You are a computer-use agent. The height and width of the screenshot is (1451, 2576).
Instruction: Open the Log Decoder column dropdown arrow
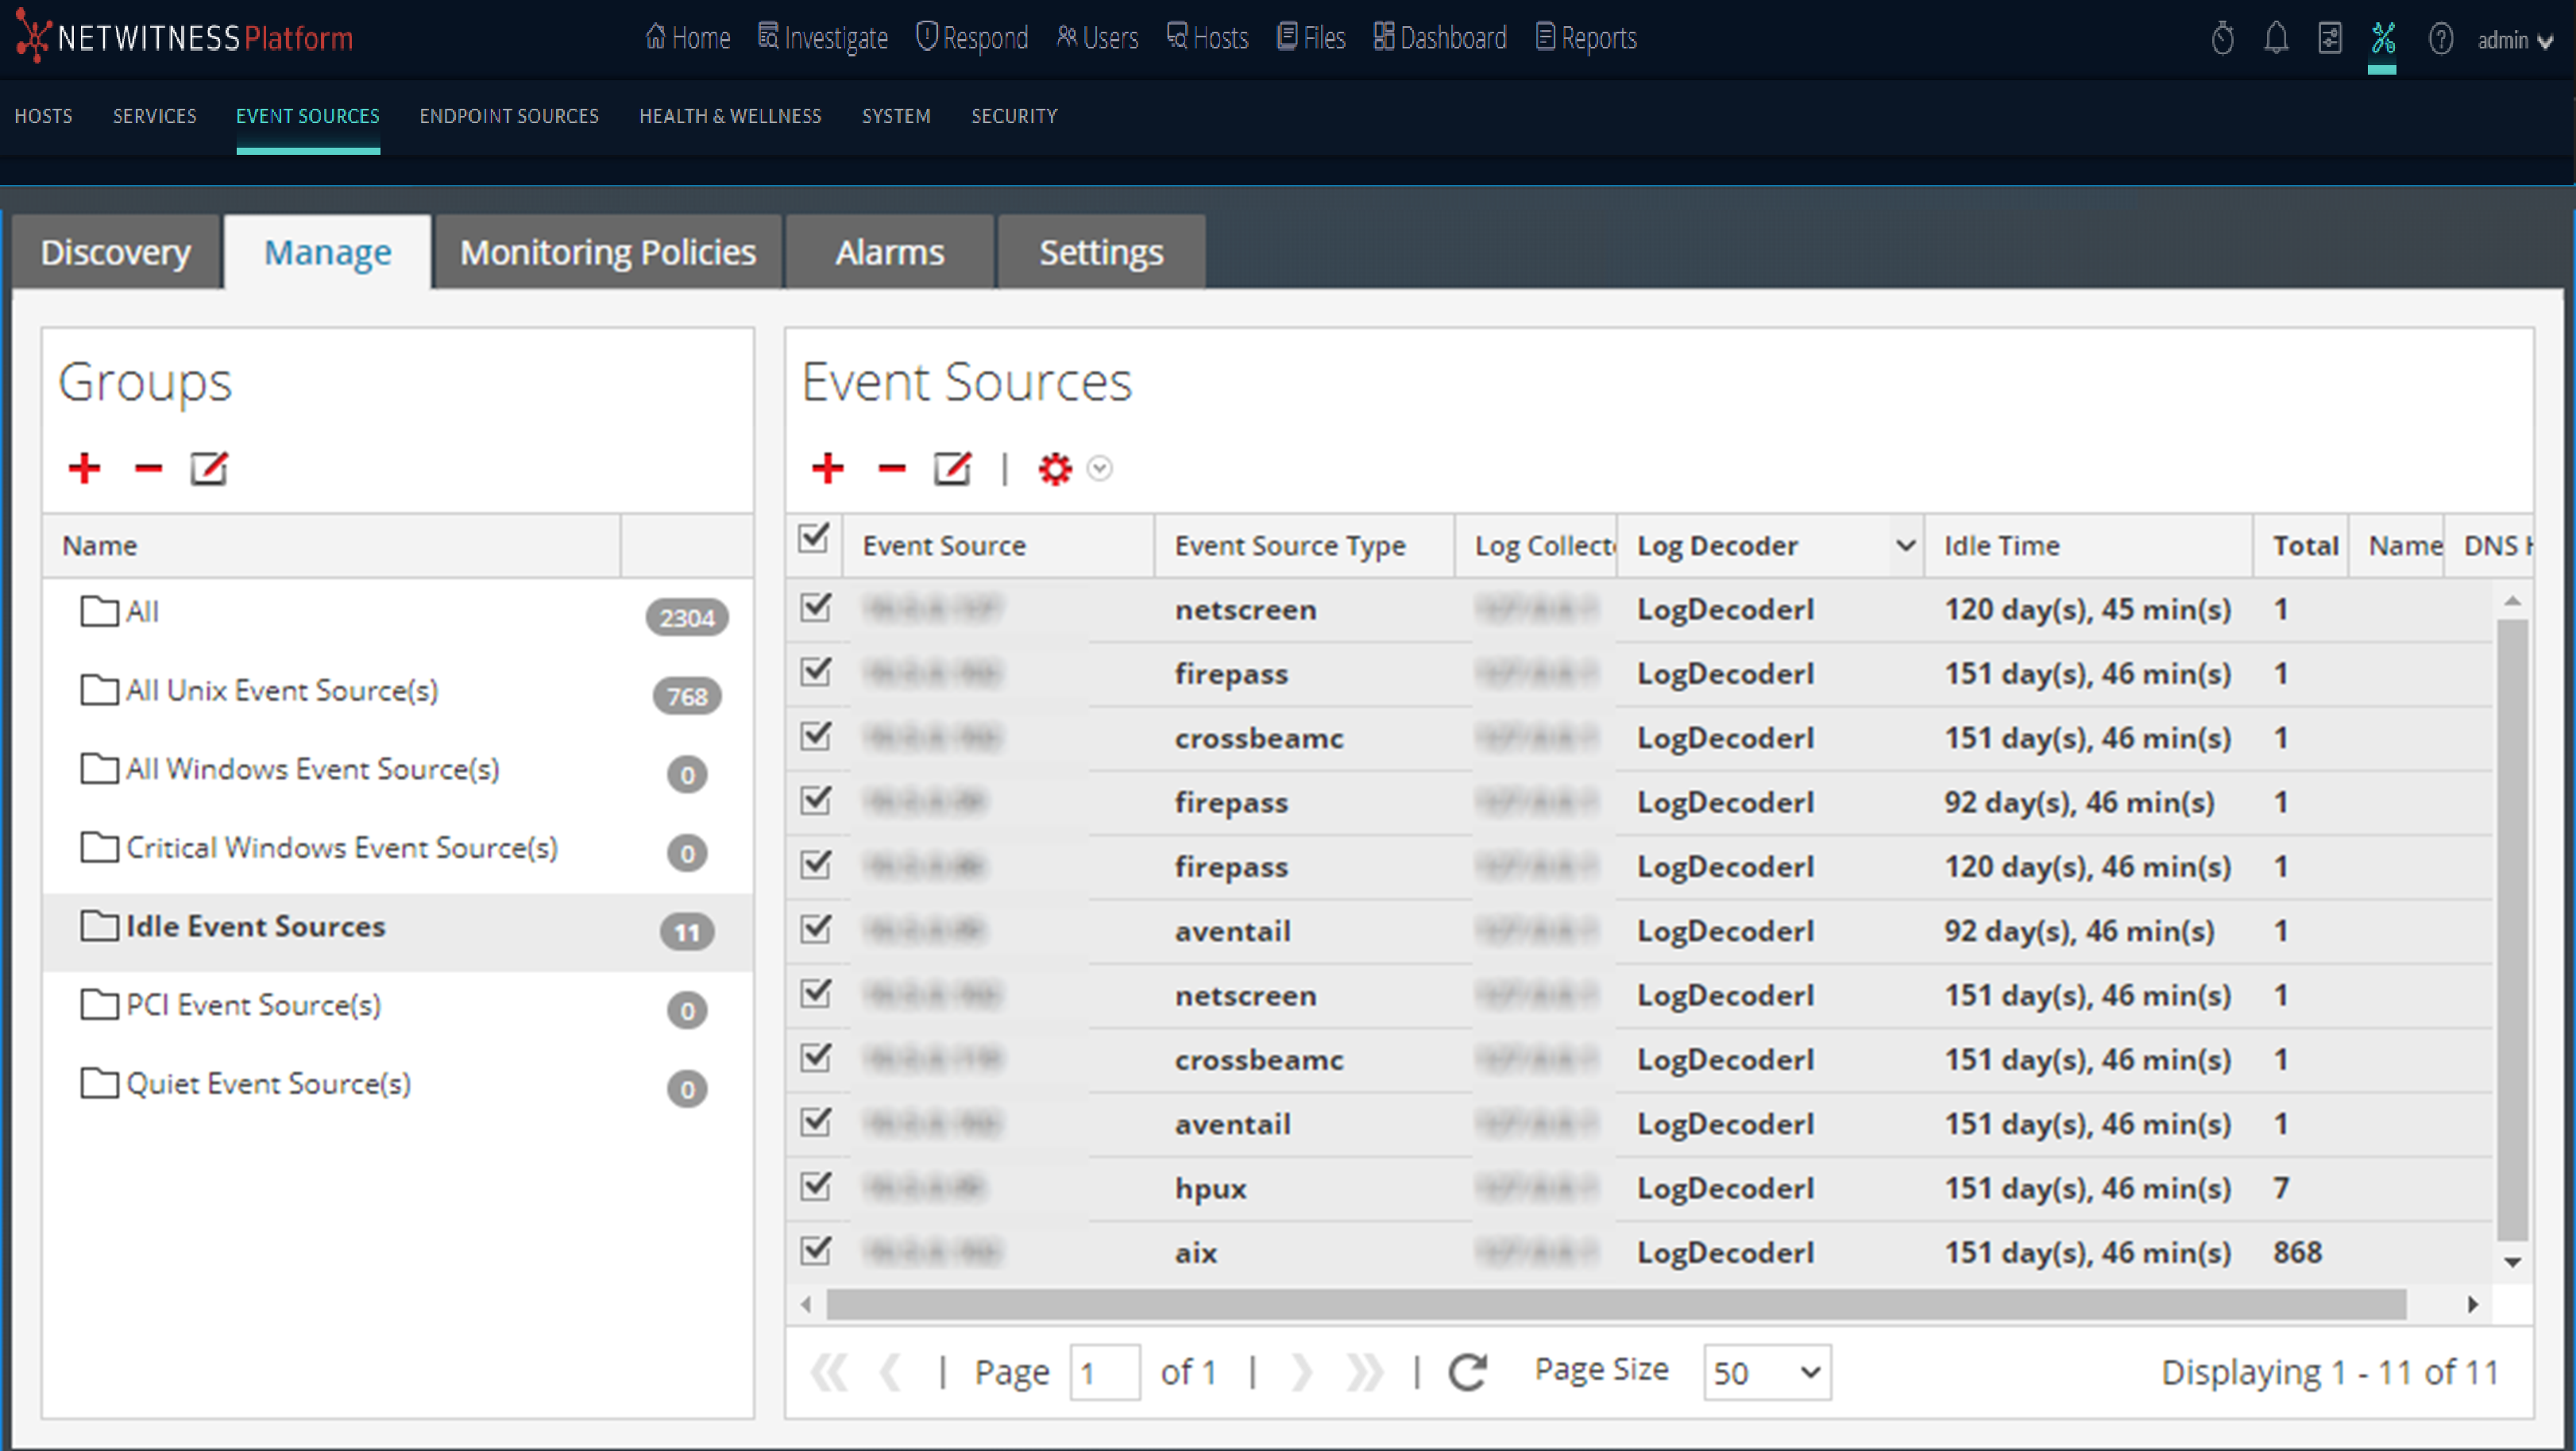[x=1905, y=545]
